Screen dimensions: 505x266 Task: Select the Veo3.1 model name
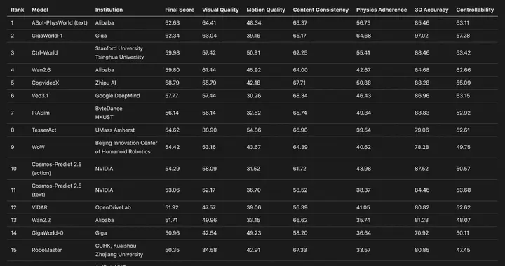[40, 95]
